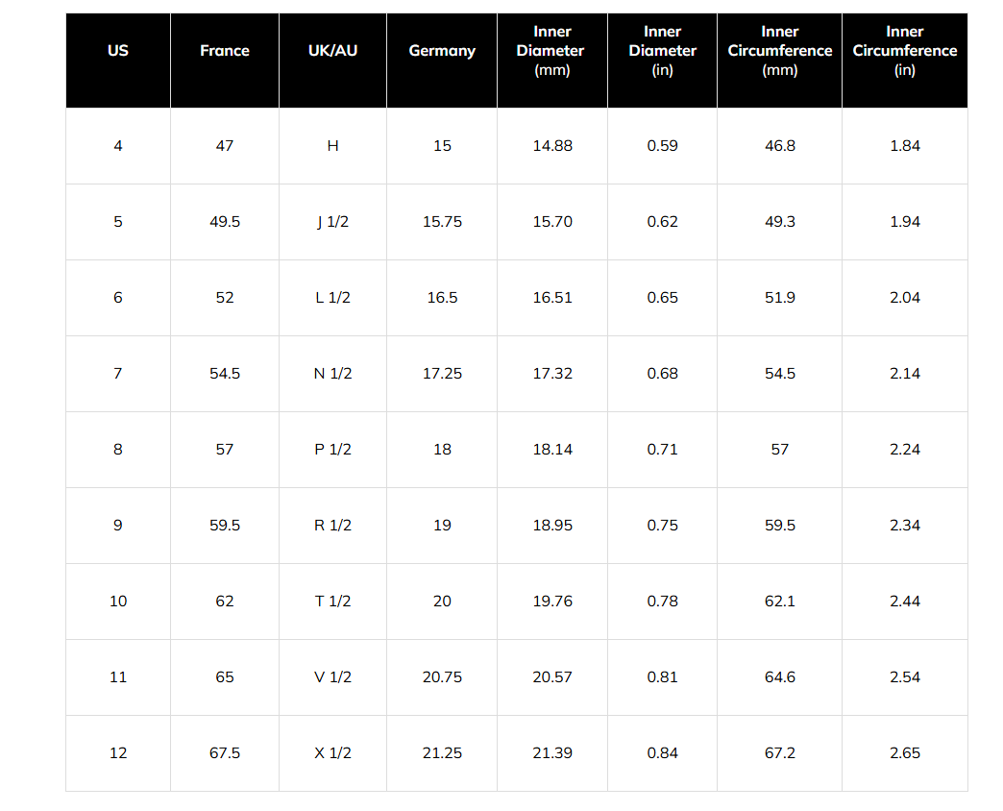Click the 17.32 inner diameter value
Screen dimensions: 1003x811
point(551,374)
